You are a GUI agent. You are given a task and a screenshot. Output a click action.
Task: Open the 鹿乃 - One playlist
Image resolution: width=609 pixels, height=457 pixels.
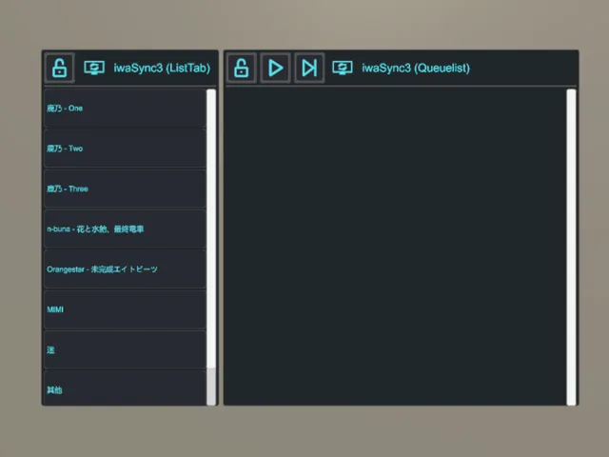(125, 108)
